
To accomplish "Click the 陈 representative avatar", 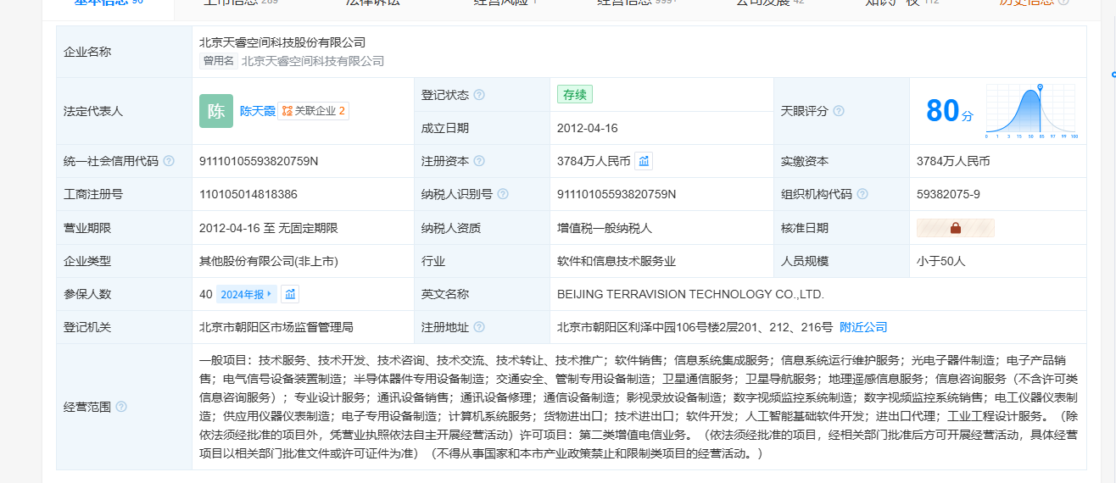I will (x=216, y=111).
